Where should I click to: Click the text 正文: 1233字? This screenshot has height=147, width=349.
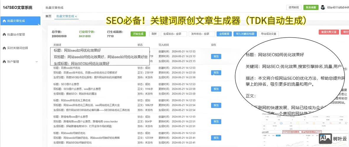(145, 138)
